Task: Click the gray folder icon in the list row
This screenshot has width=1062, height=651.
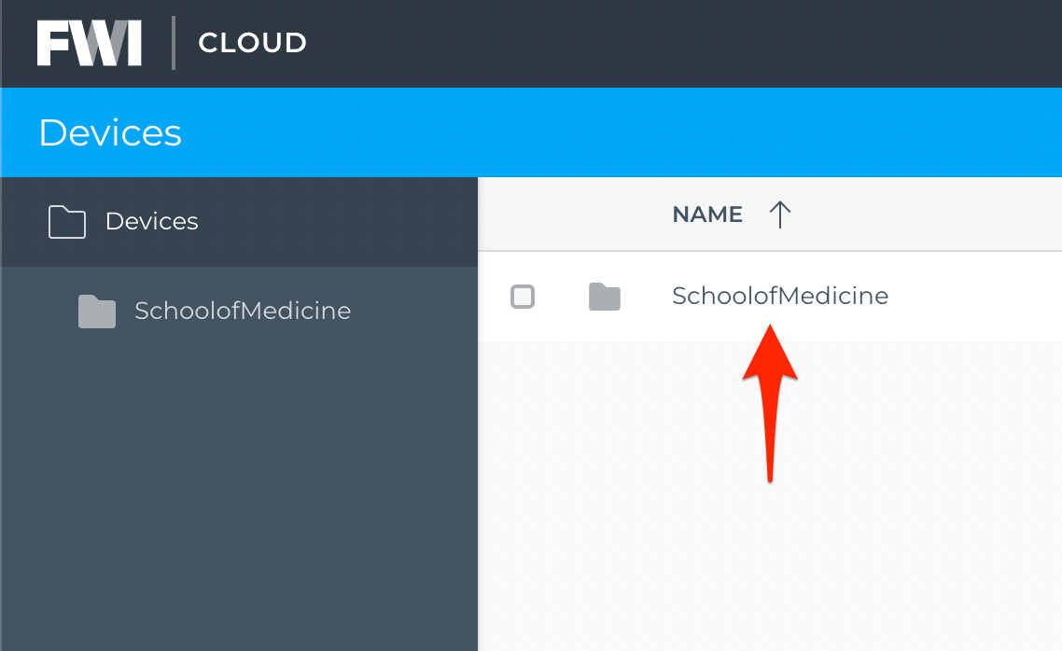Action: pyautogui.click(x=605, y=297)
